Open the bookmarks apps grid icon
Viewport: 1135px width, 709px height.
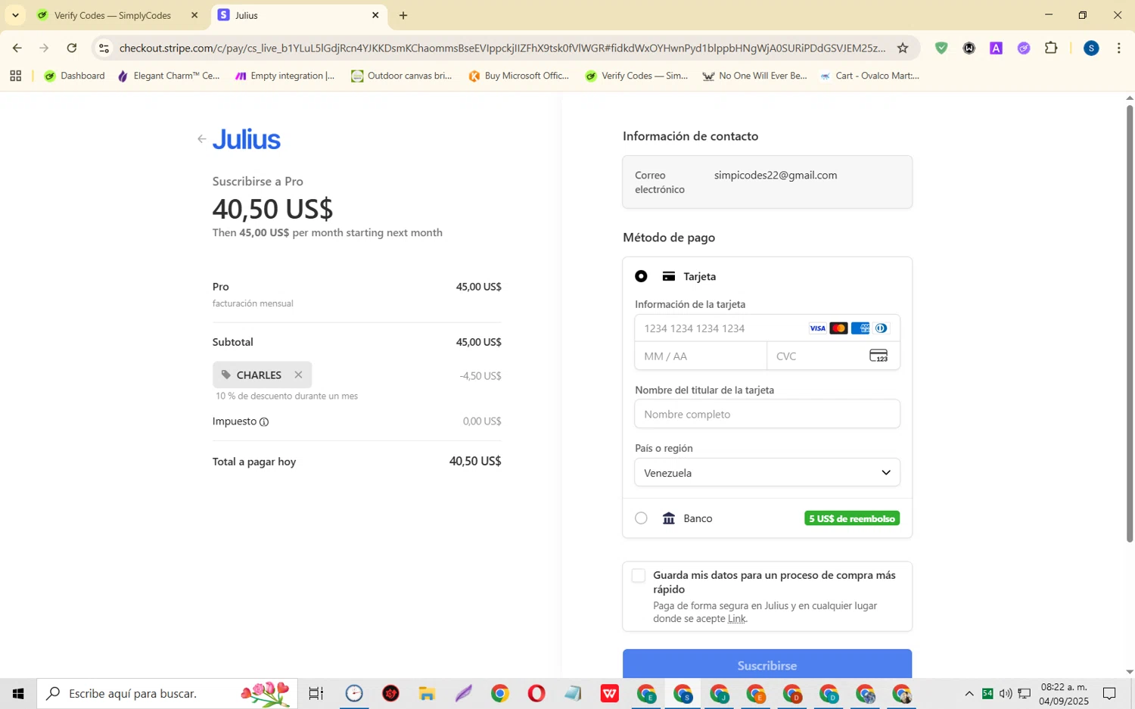click(x=15, y=76)
